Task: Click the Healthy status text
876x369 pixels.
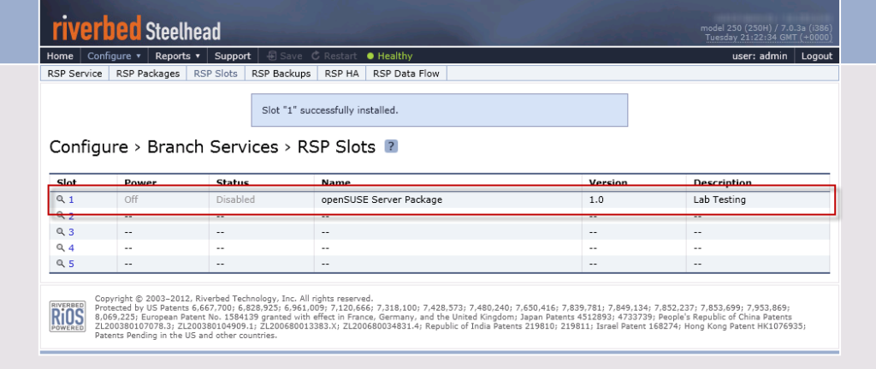Action: [395, 56]
